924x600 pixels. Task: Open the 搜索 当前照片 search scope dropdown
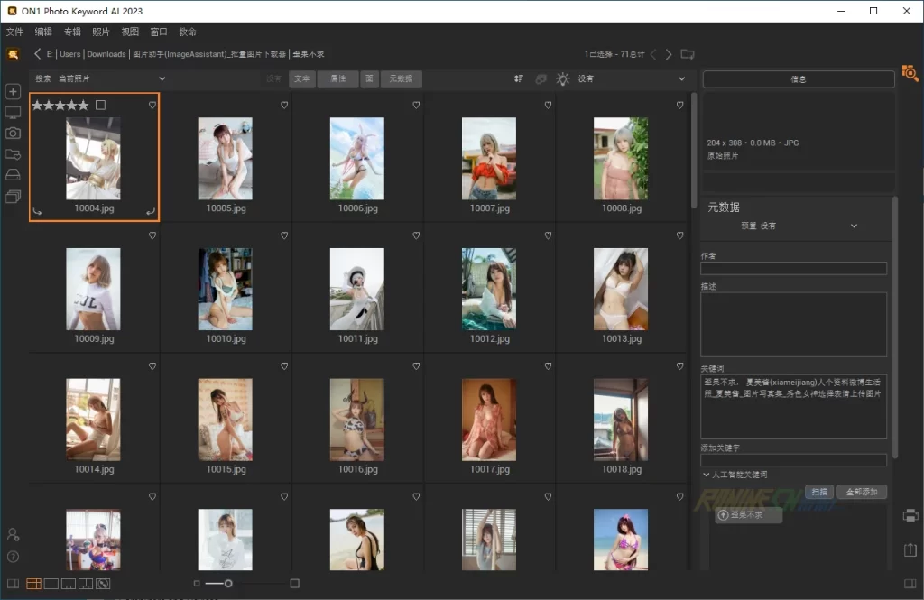(99, 79)
